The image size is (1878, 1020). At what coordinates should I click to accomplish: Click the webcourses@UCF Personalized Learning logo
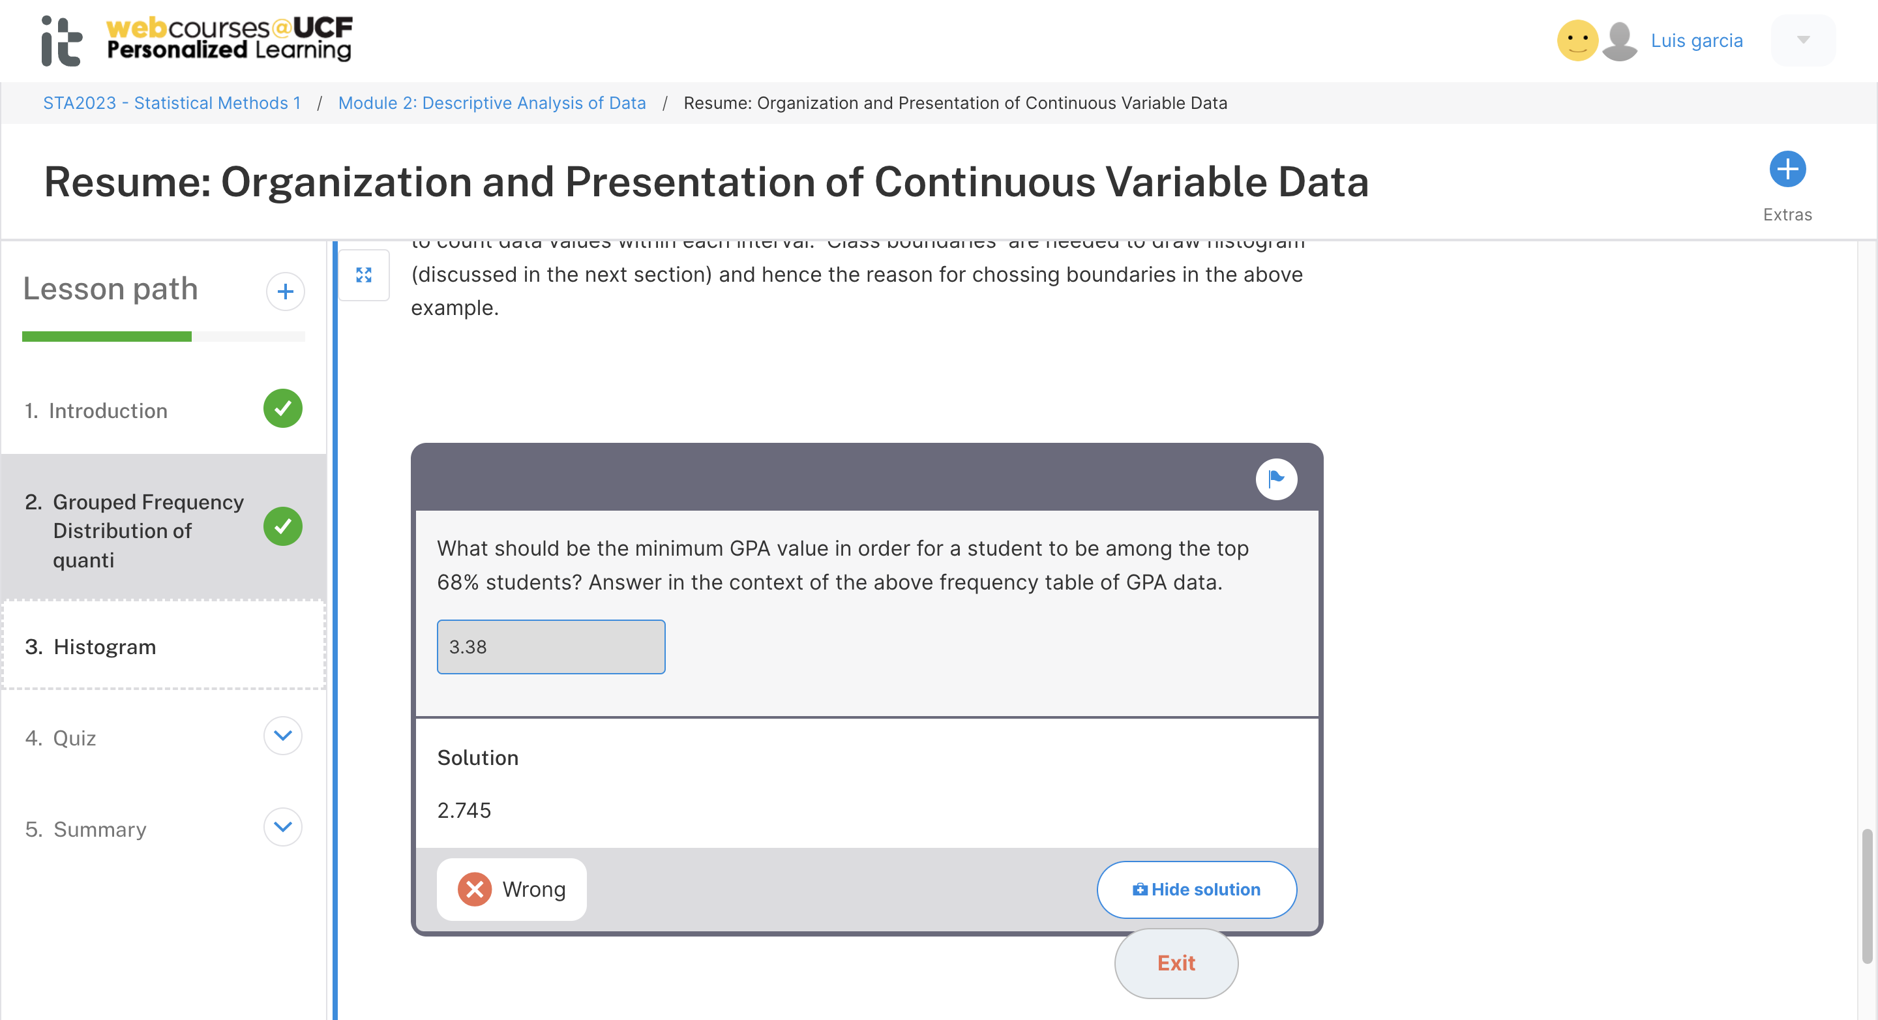tap(230, 38)
